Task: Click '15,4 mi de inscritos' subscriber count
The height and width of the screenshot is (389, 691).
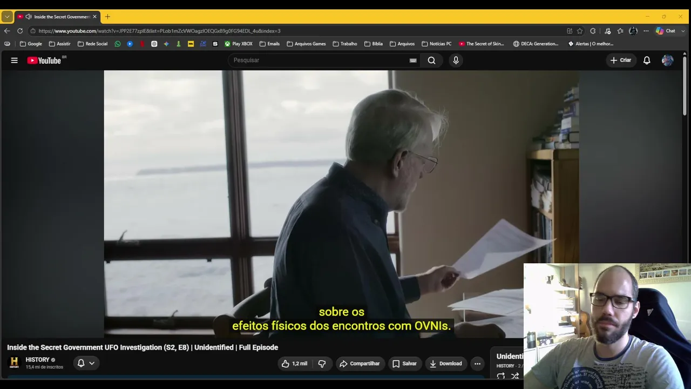Action: click(44, 367)
